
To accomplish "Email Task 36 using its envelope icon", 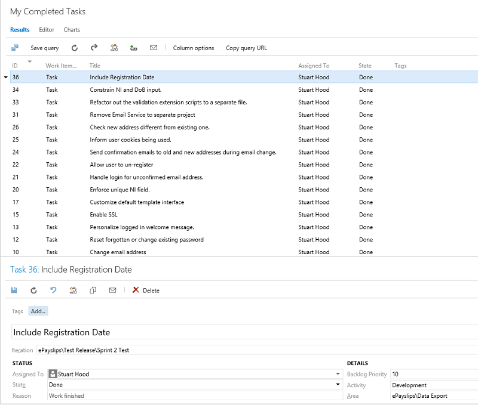I will coord(112,290).
